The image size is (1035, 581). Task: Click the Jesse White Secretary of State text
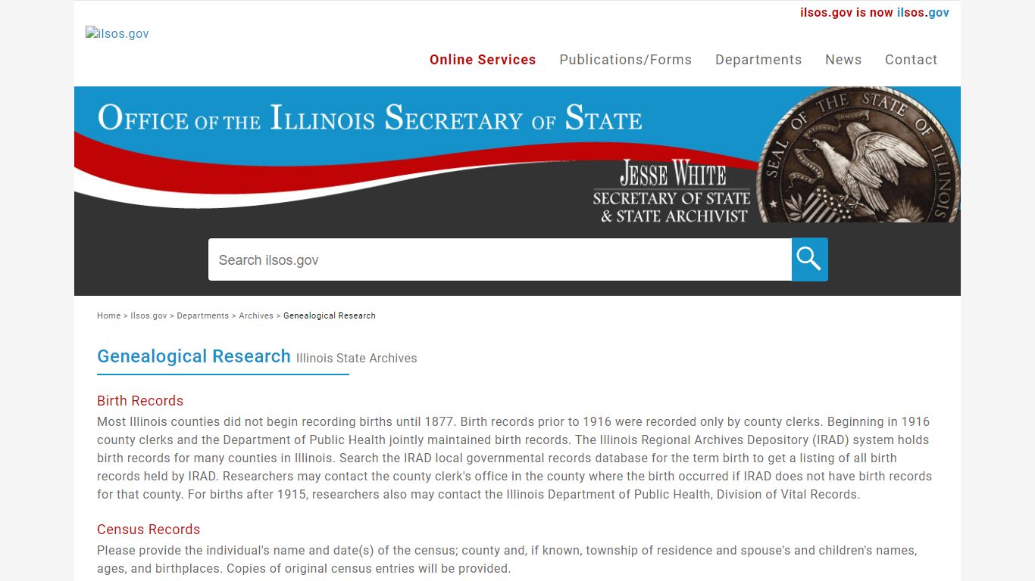click(672, 191)
